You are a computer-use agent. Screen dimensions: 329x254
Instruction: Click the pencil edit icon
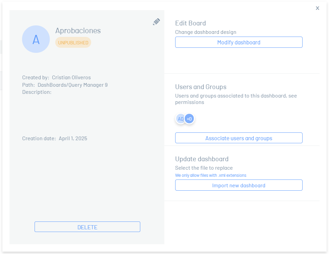(156, 22)
